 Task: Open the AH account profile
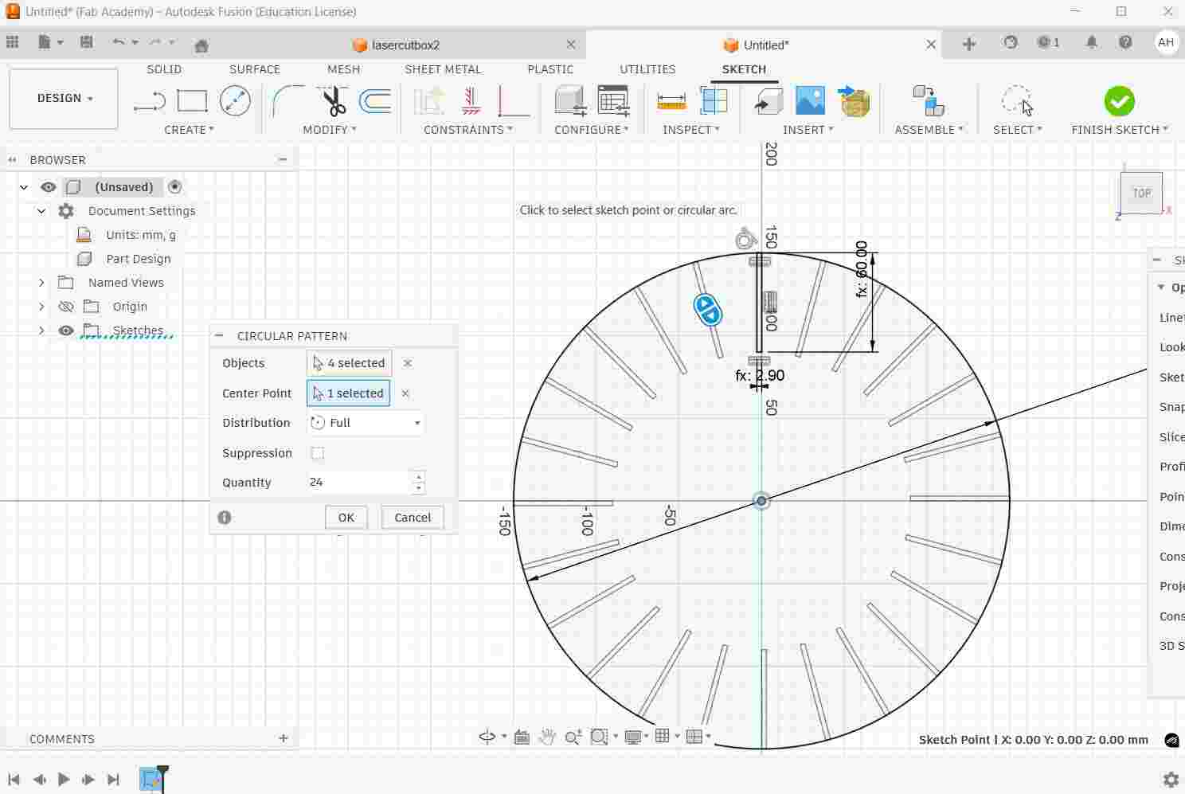coord(1166,43)
